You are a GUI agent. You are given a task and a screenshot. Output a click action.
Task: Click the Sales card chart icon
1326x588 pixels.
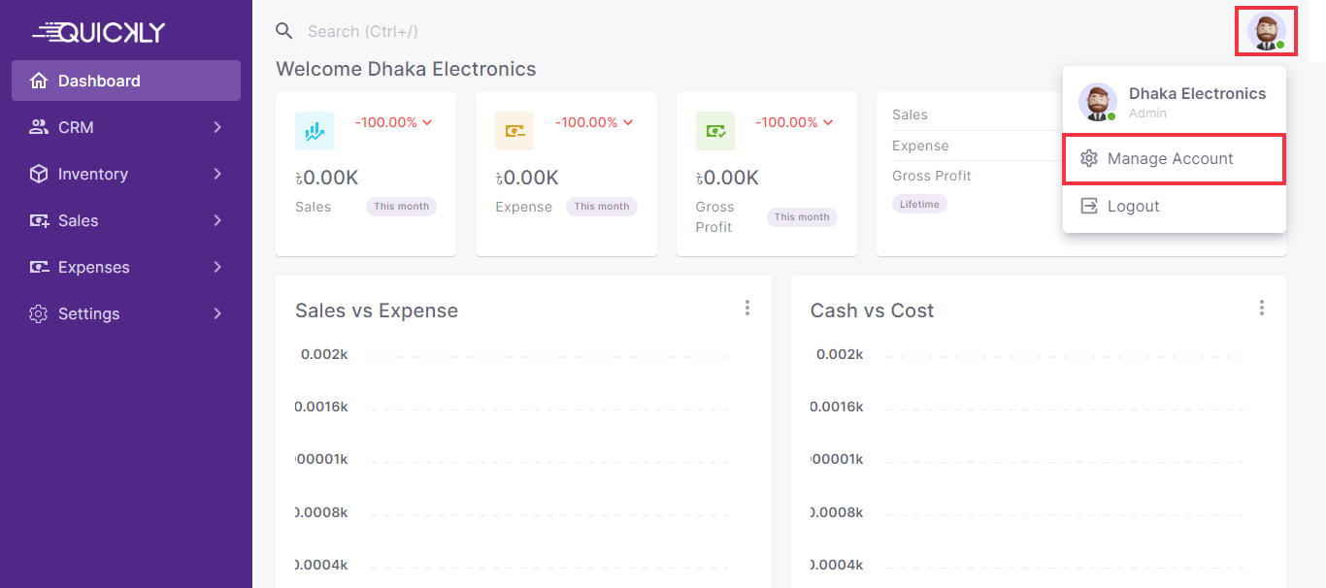[x=315, y=131]
